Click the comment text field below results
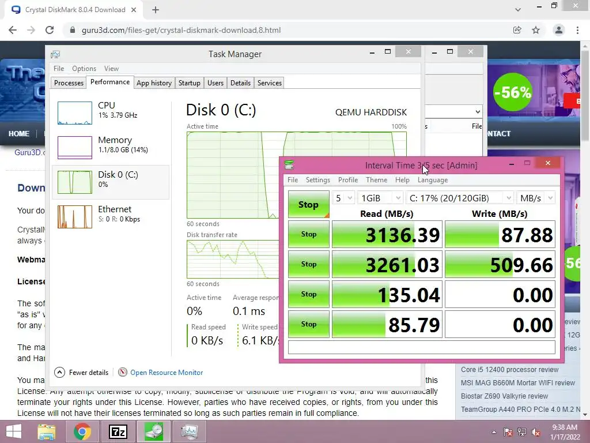This screenshot has width=590, height=443. (x=421, y=347)
